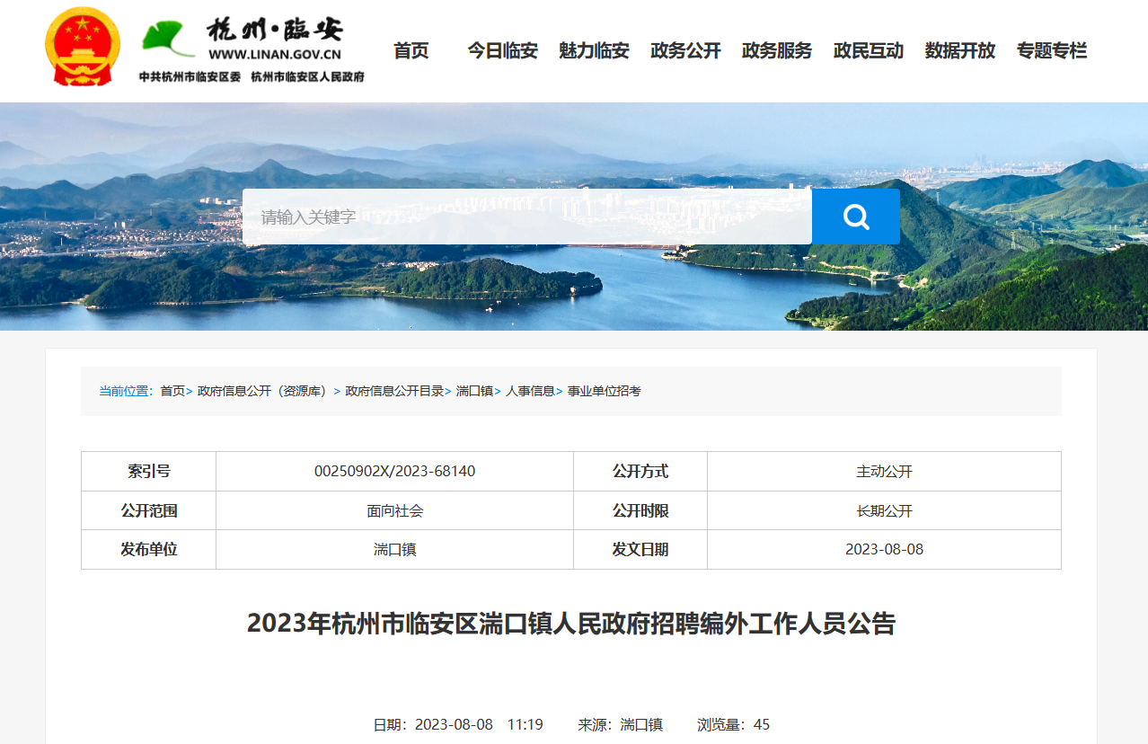Open the 首页 navigation menu item
Image resolution: width=1148 pixels, height=744 pixels.
click(x=411, y=51)
